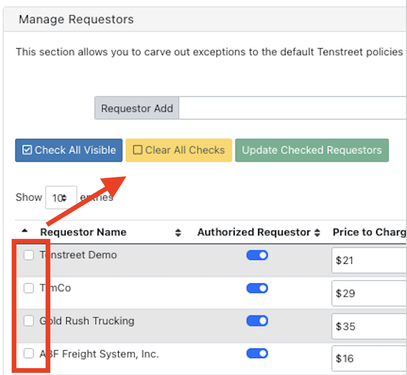This screenshot has width=407, height=375.
Task: Toggle Authorized Requestor for Tenstreet Demo
Action: coord(257,255)
